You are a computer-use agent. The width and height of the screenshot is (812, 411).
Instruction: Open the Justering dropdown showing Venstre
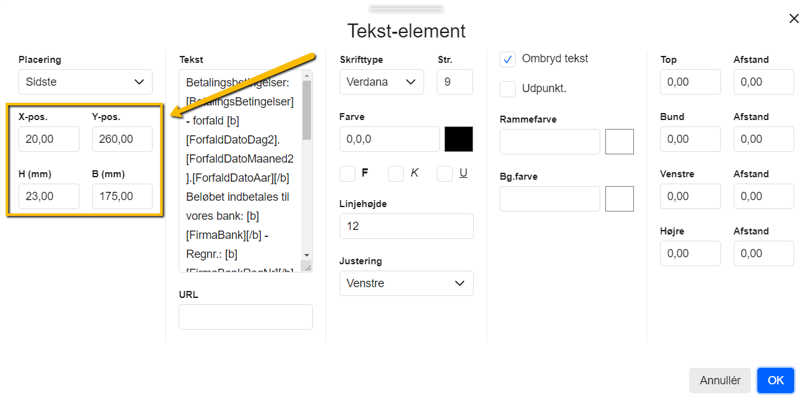(406, 283)
